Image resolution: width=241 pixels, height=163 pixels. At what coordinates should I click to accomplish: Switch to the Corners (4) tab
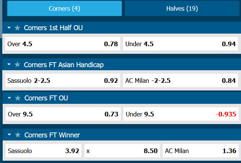[65, 8]
